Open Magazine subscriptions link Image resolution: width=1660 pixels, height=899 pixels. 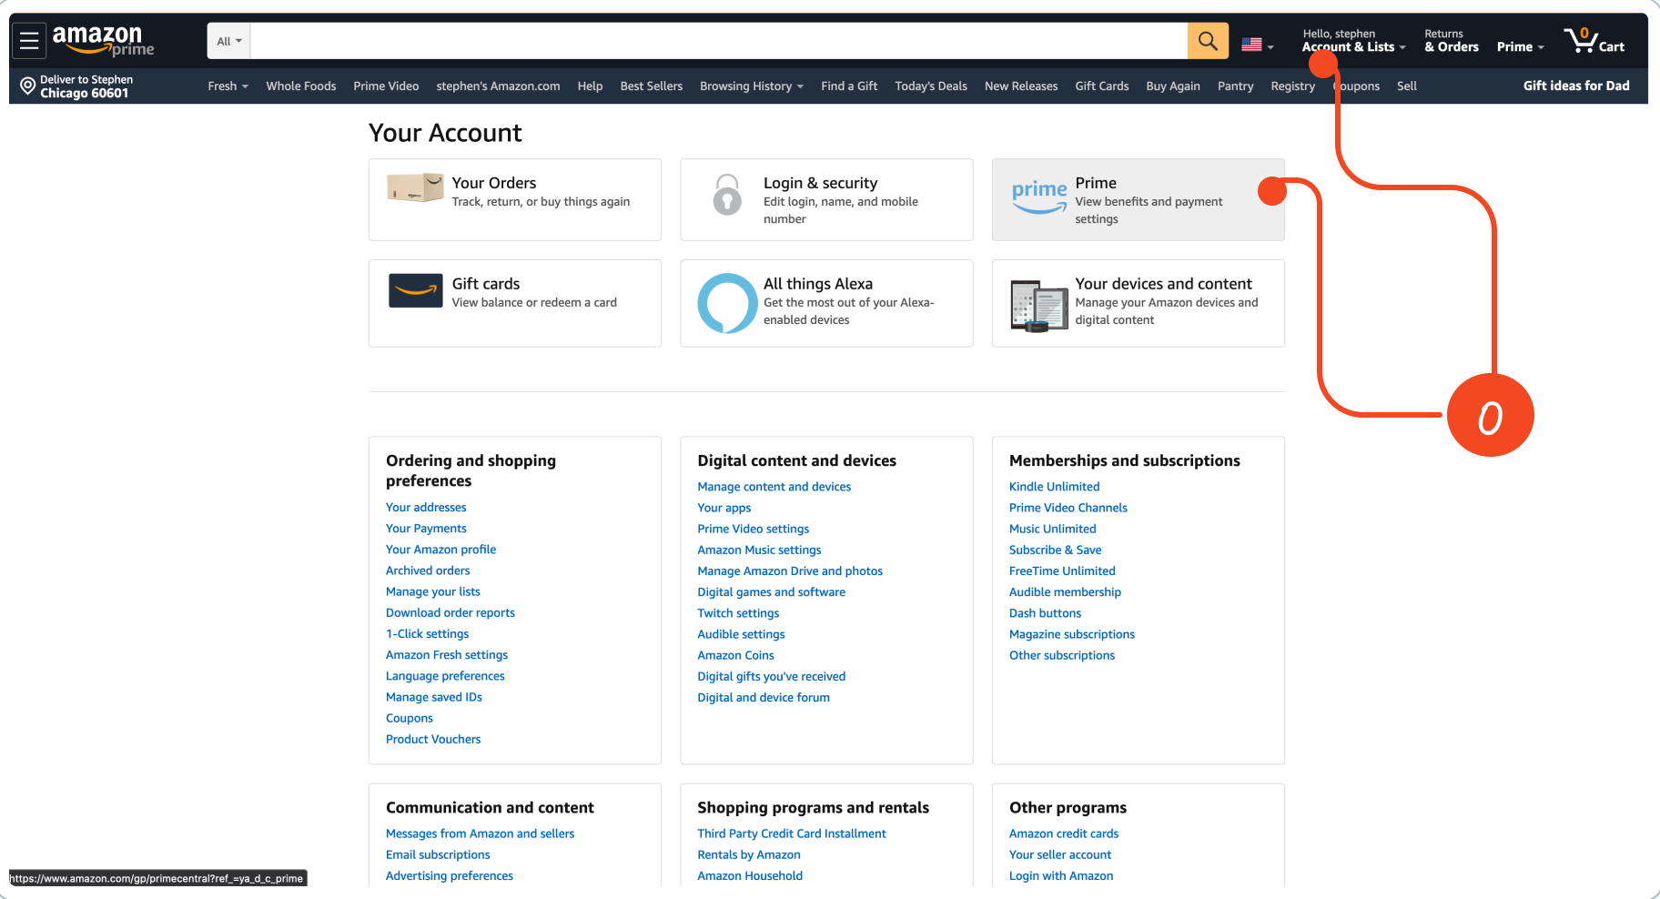pyautogui.click(x=1072, y=634)
